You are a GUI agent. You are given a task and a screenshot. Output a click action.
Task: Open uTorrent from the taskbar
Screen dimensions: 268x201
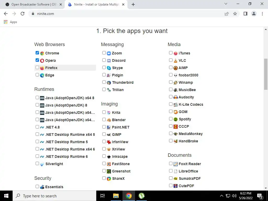click(x=142, y=196)
